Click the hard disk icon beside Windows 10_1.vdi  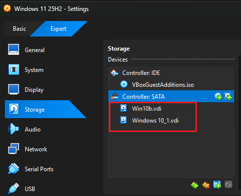pyautogui.click(x=124, y=120)
